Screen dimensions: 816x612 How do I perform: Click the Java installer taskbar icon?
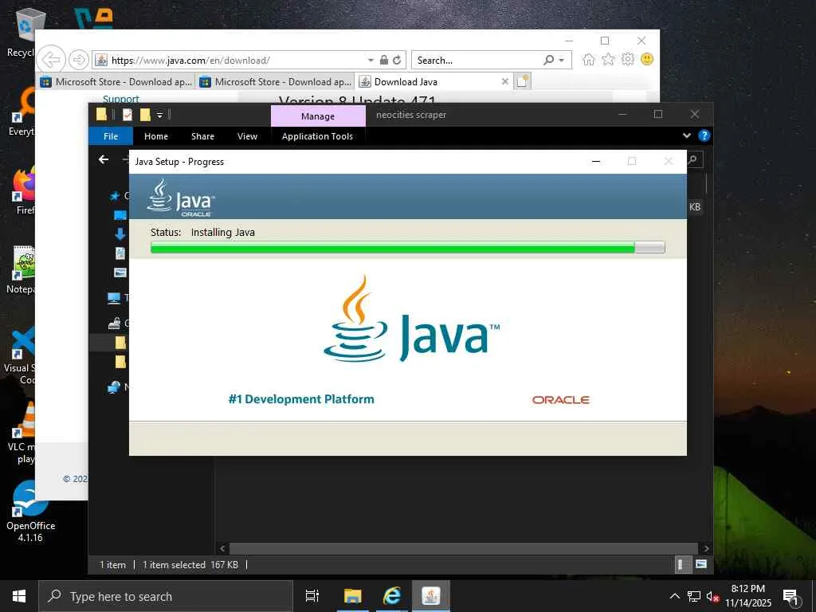point(431,596)
